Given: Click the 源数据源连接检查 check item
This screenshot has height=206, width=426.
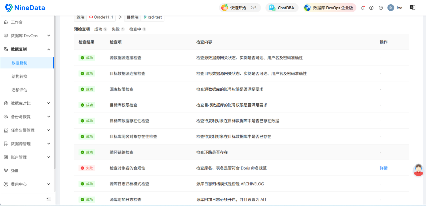Looking at the screenshot, I should point(125,58).
